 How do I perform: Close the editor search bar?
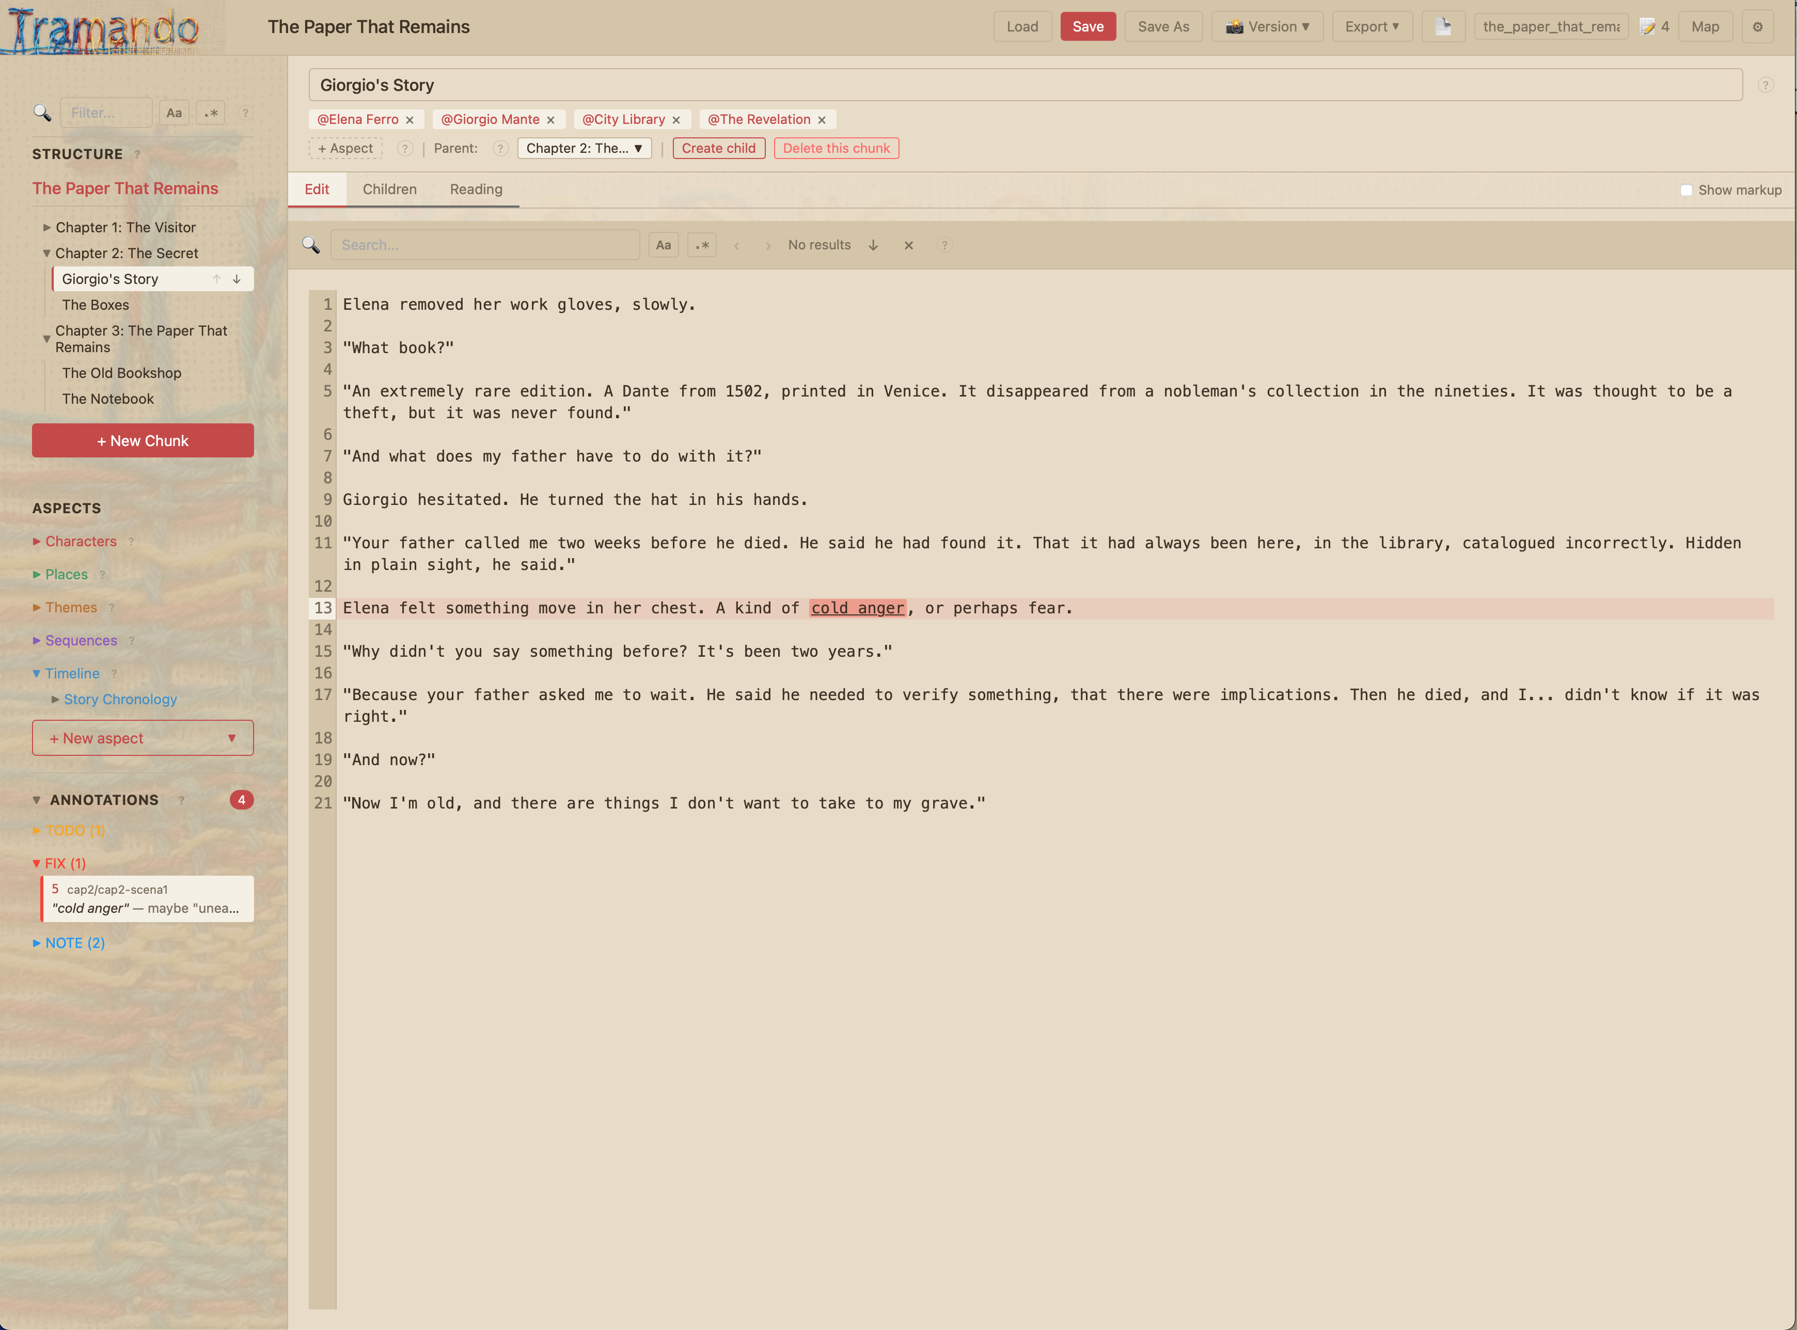[x=908, y=246]
